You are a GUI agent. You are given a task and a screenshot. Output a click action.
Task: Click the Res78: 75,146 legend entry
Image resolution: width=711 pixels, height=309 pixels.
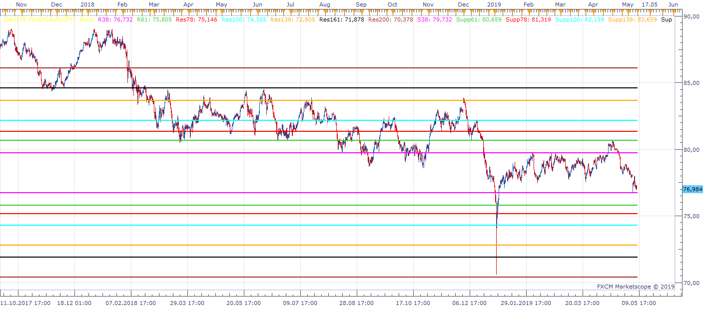[x=197, y=20]
